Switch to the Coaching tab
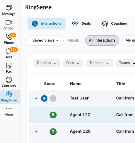 click(114, 23)
